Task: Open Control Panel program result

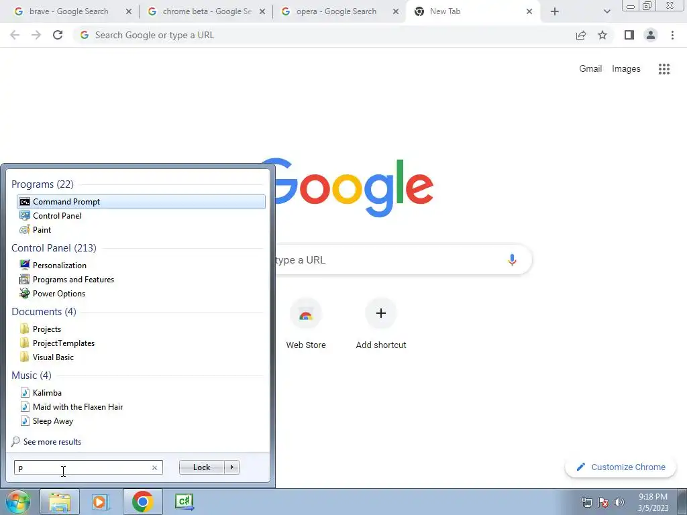Action: click(x=141, y=216)
